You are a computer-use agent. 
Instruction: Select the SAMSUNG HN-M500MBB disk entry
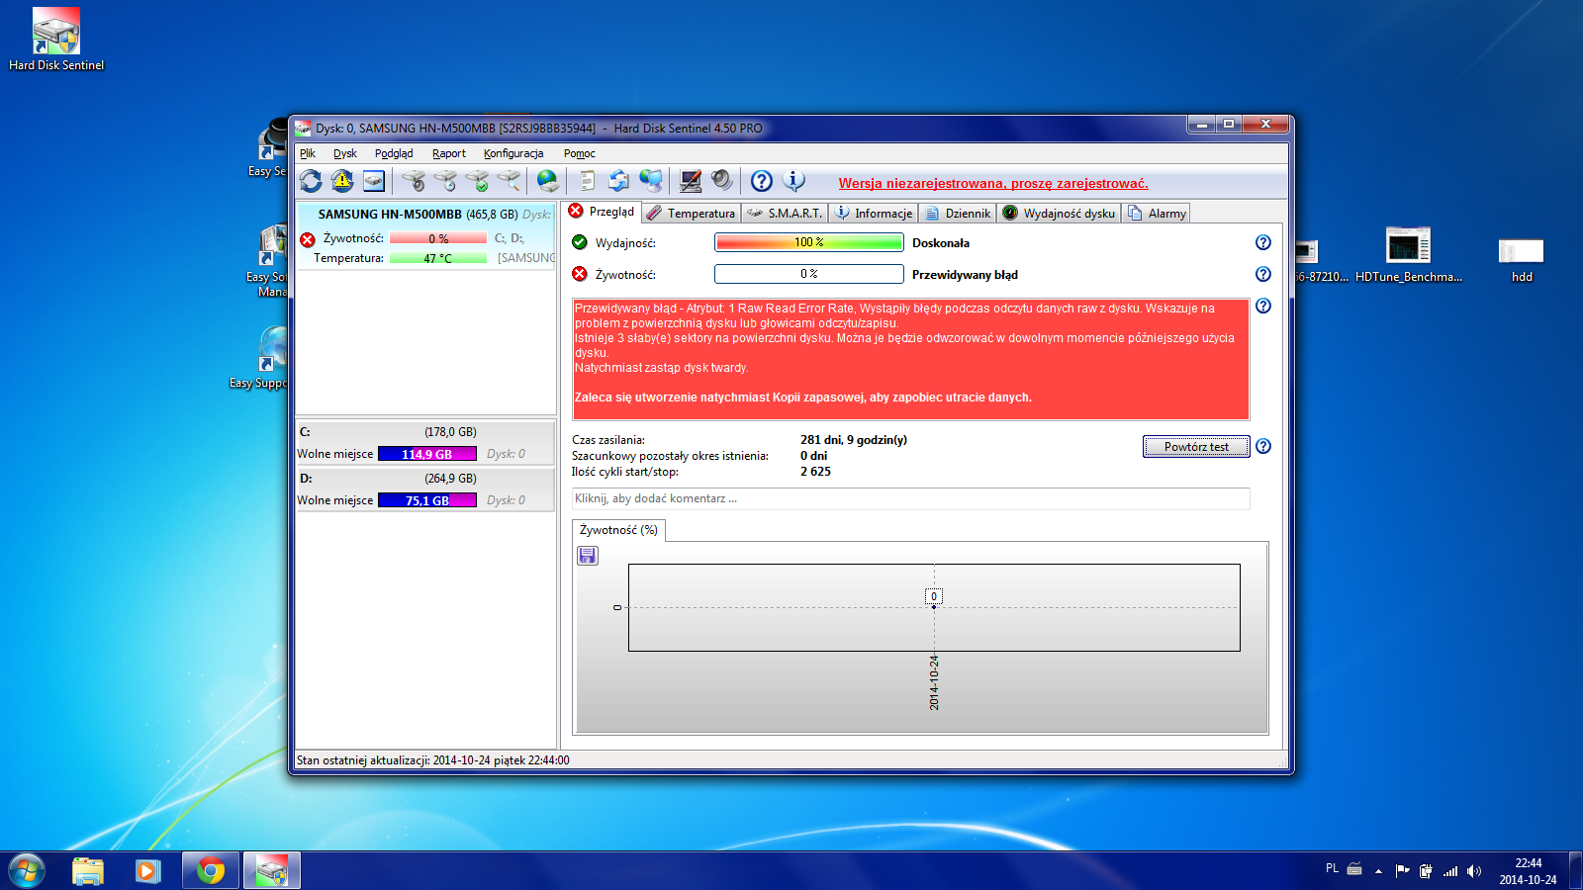click(425, 235)
